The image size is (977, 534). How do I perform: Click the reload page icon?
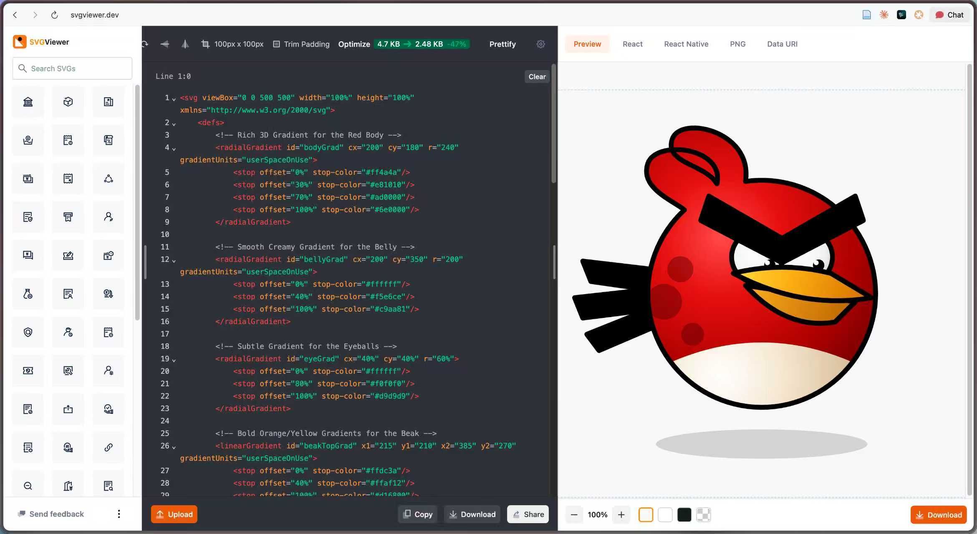pos(54,15)
